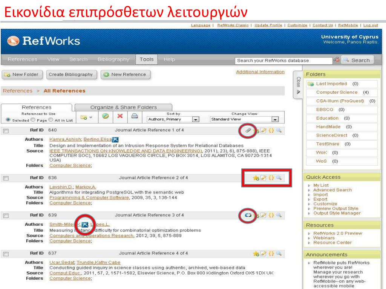Image resolution: width=386 pixels, height=289 pixels.
Task: Click the red delete X icon in toolbar
Action: coord(120,116)
